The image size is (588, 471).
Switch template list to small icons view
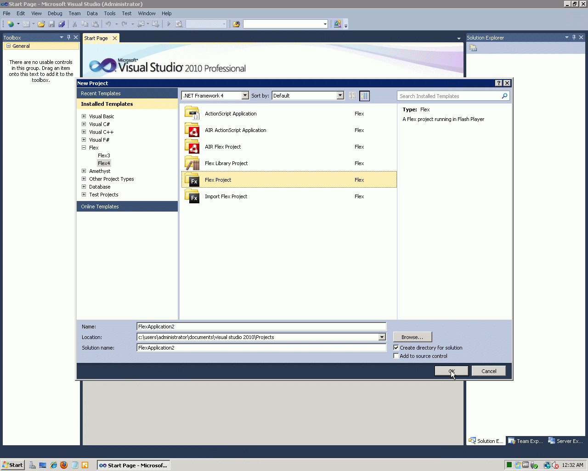tap(352, 96)
